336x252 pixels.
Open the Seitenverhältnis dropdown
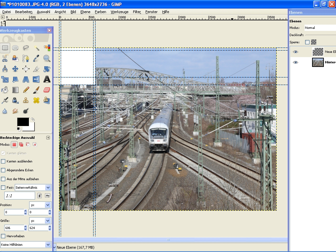[33, 187]
